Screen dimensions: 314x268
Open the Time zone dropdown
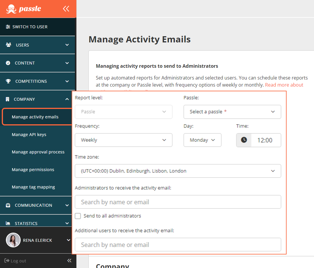tap(178, 171)
